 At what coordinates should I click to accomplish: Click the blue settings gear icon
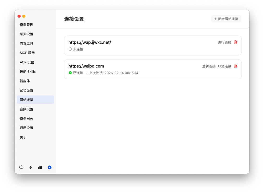50,167
